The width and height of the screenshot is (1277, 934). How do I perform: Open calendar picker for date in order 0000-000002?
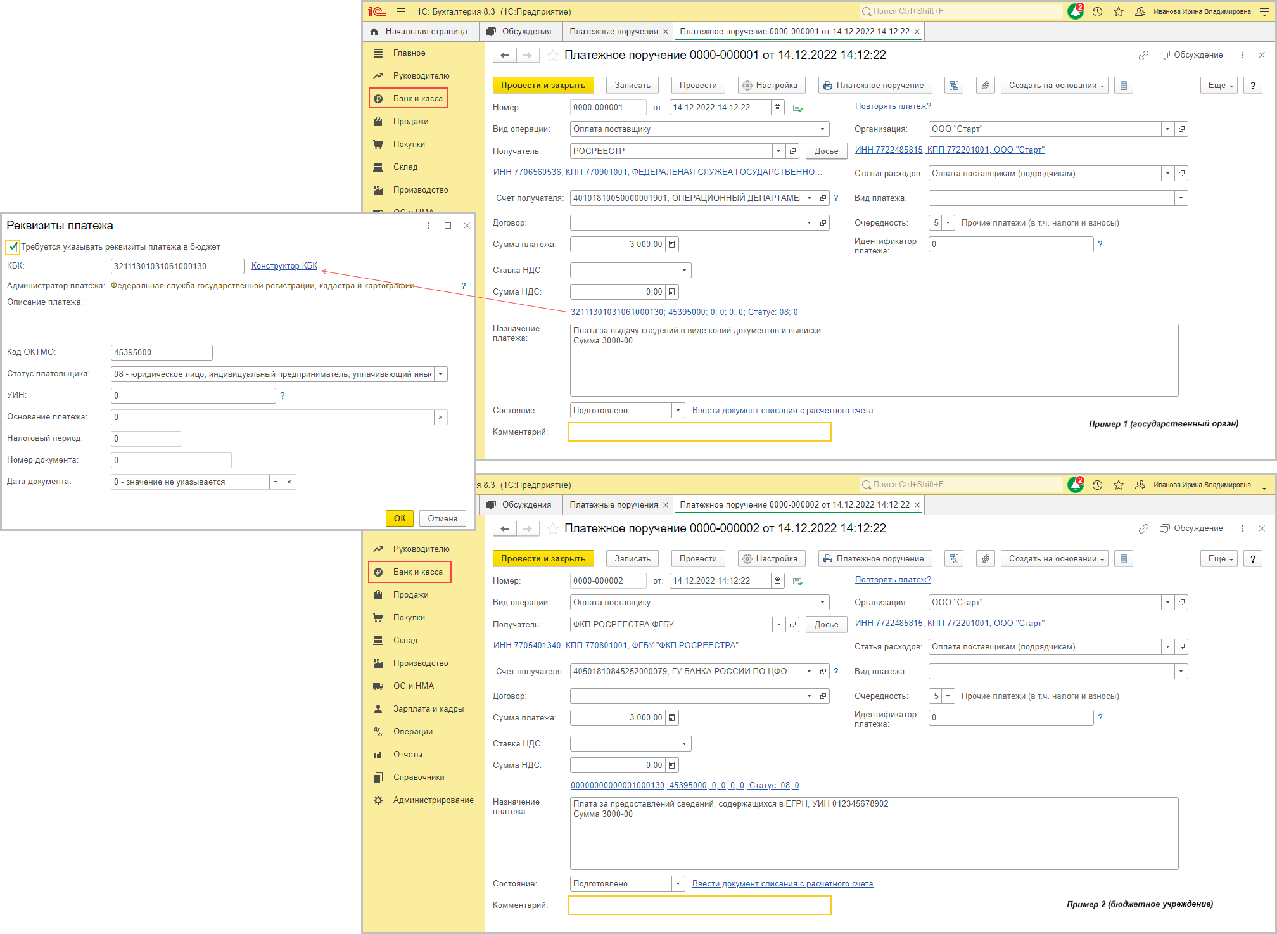(x=778, y=581)
